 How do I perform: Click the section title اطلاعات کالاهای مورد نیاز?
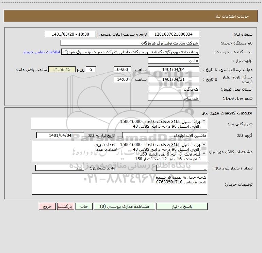point(227,113)
